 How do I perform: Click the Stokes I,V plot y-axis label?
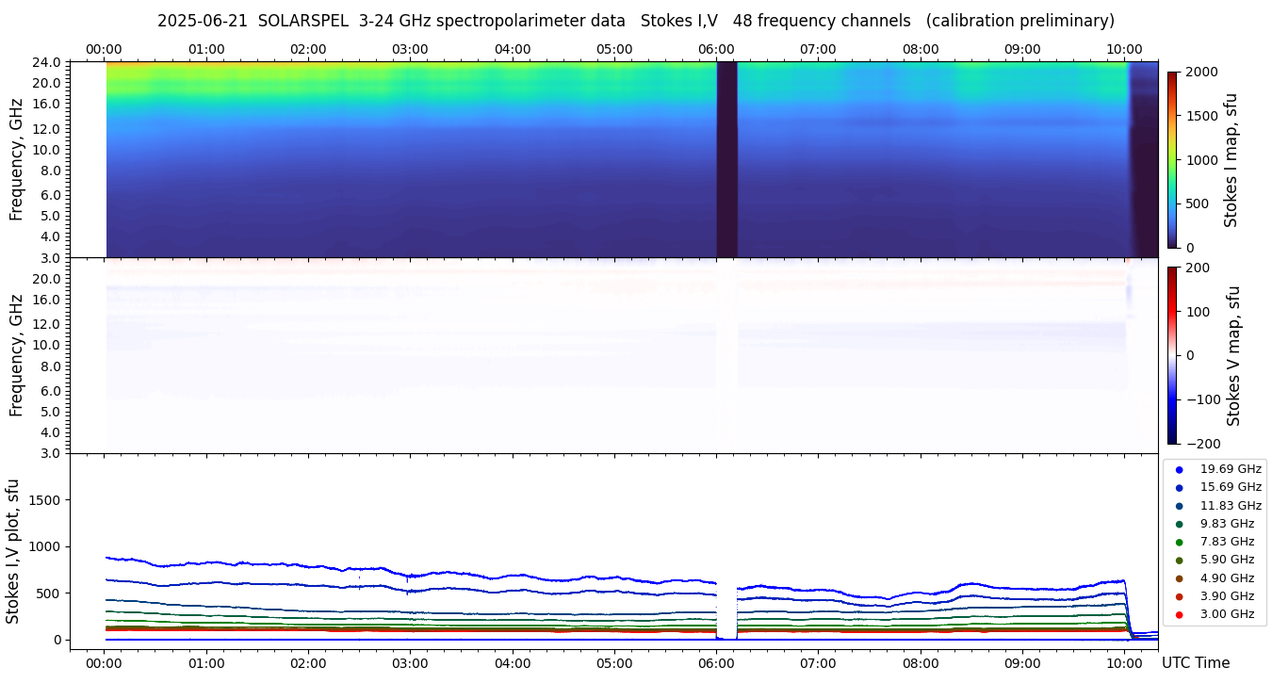pyautogui.click(x=13, y=550)
